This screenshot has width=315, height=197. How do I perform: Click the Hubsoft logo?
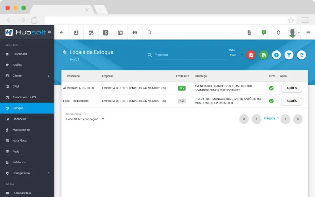click(x=26, y=32)
